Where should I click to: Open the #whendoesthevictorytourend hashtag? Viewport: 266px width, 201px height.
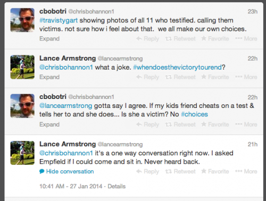177,68
